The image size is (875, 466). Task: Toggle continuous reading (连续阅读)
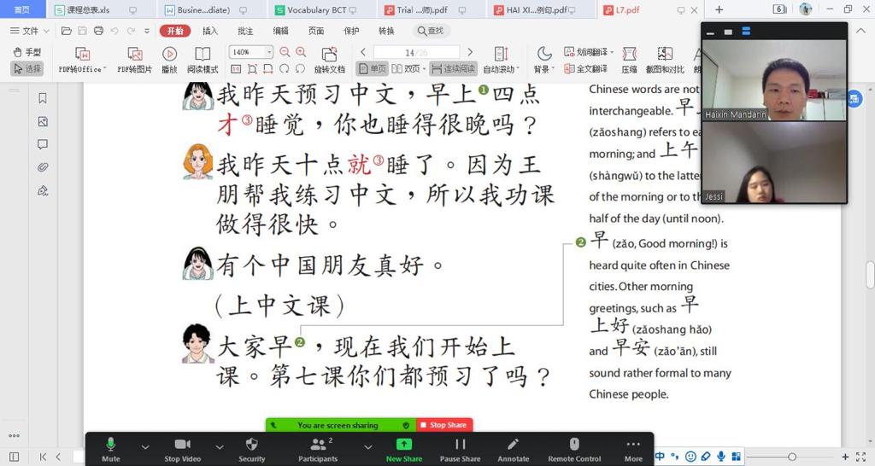tap(453, 68)
